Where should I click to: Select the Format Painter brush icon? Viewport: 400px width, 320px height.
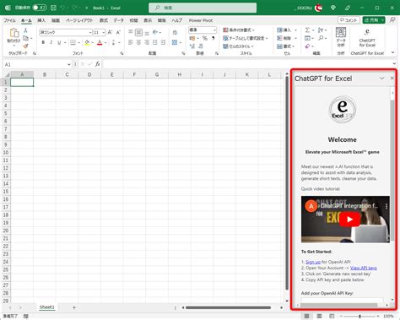pos(25,46)
